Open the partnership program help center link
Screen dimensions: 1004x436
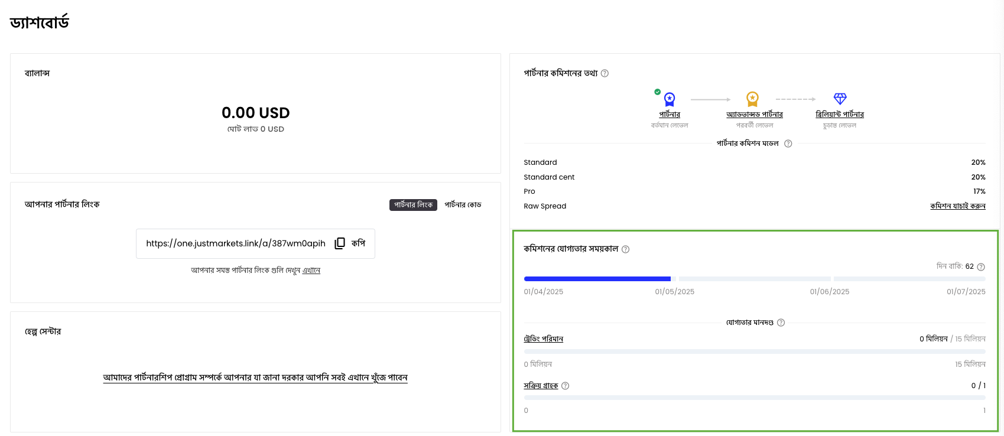pyautogui.click(x=255, y=378)
